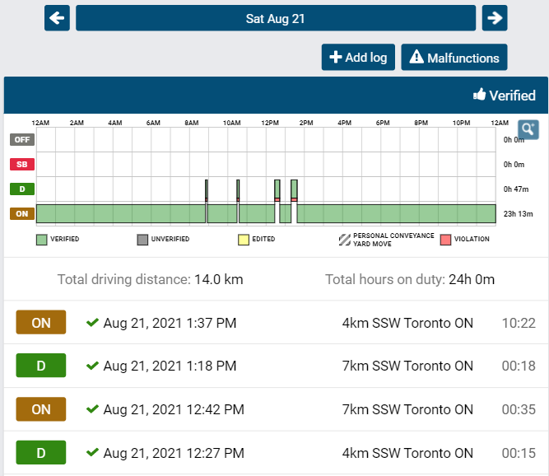Open ON log entry at 1:37 PM
Image resolution: width=549 pixels, height=476 pixels.
click(276, 322)
